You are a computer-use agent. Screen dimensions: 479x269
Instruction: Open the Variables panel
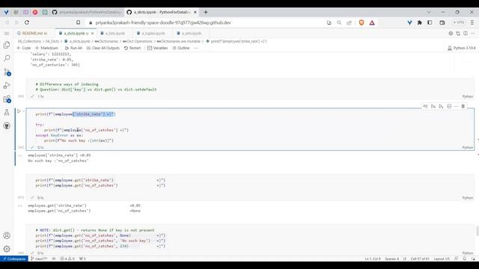(157, 48)
